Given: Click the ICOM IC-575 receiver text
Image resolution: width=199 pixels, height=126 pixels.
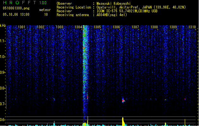Looking at the screenshot, I should point(127,11).
